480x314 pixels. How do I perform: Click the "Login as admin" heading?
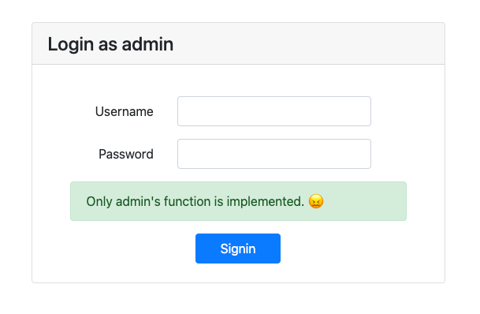(x=110, y=44)
